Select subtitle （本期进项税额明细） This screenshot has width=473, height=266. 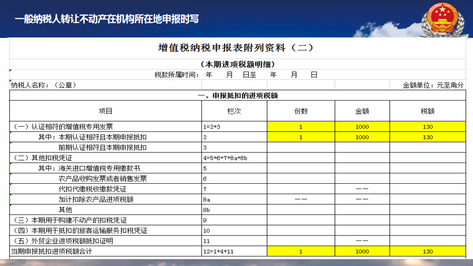pos(238,64)
